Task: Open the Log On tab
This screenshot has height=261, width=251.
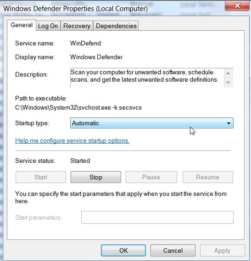Action: (48, 26)
